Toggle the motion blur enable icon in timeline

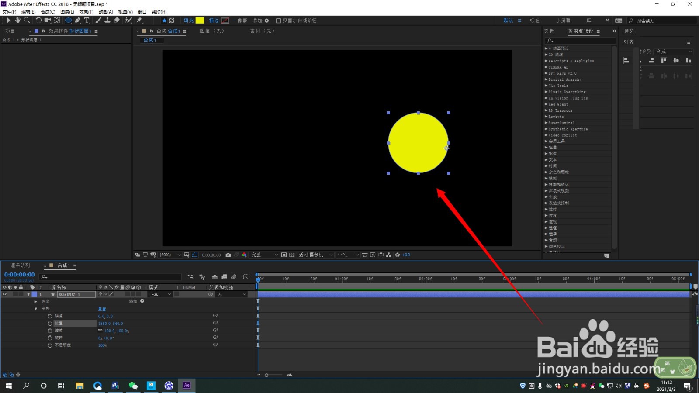click(x=234, y=277)
